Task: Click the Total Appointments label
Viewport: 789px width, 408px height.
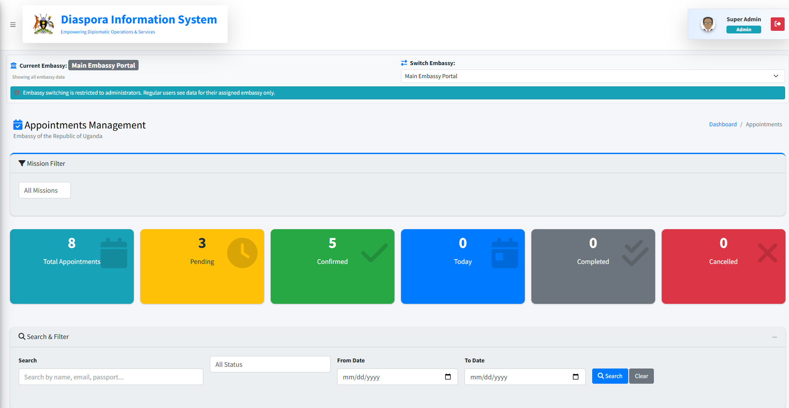Action: (72, 261)
